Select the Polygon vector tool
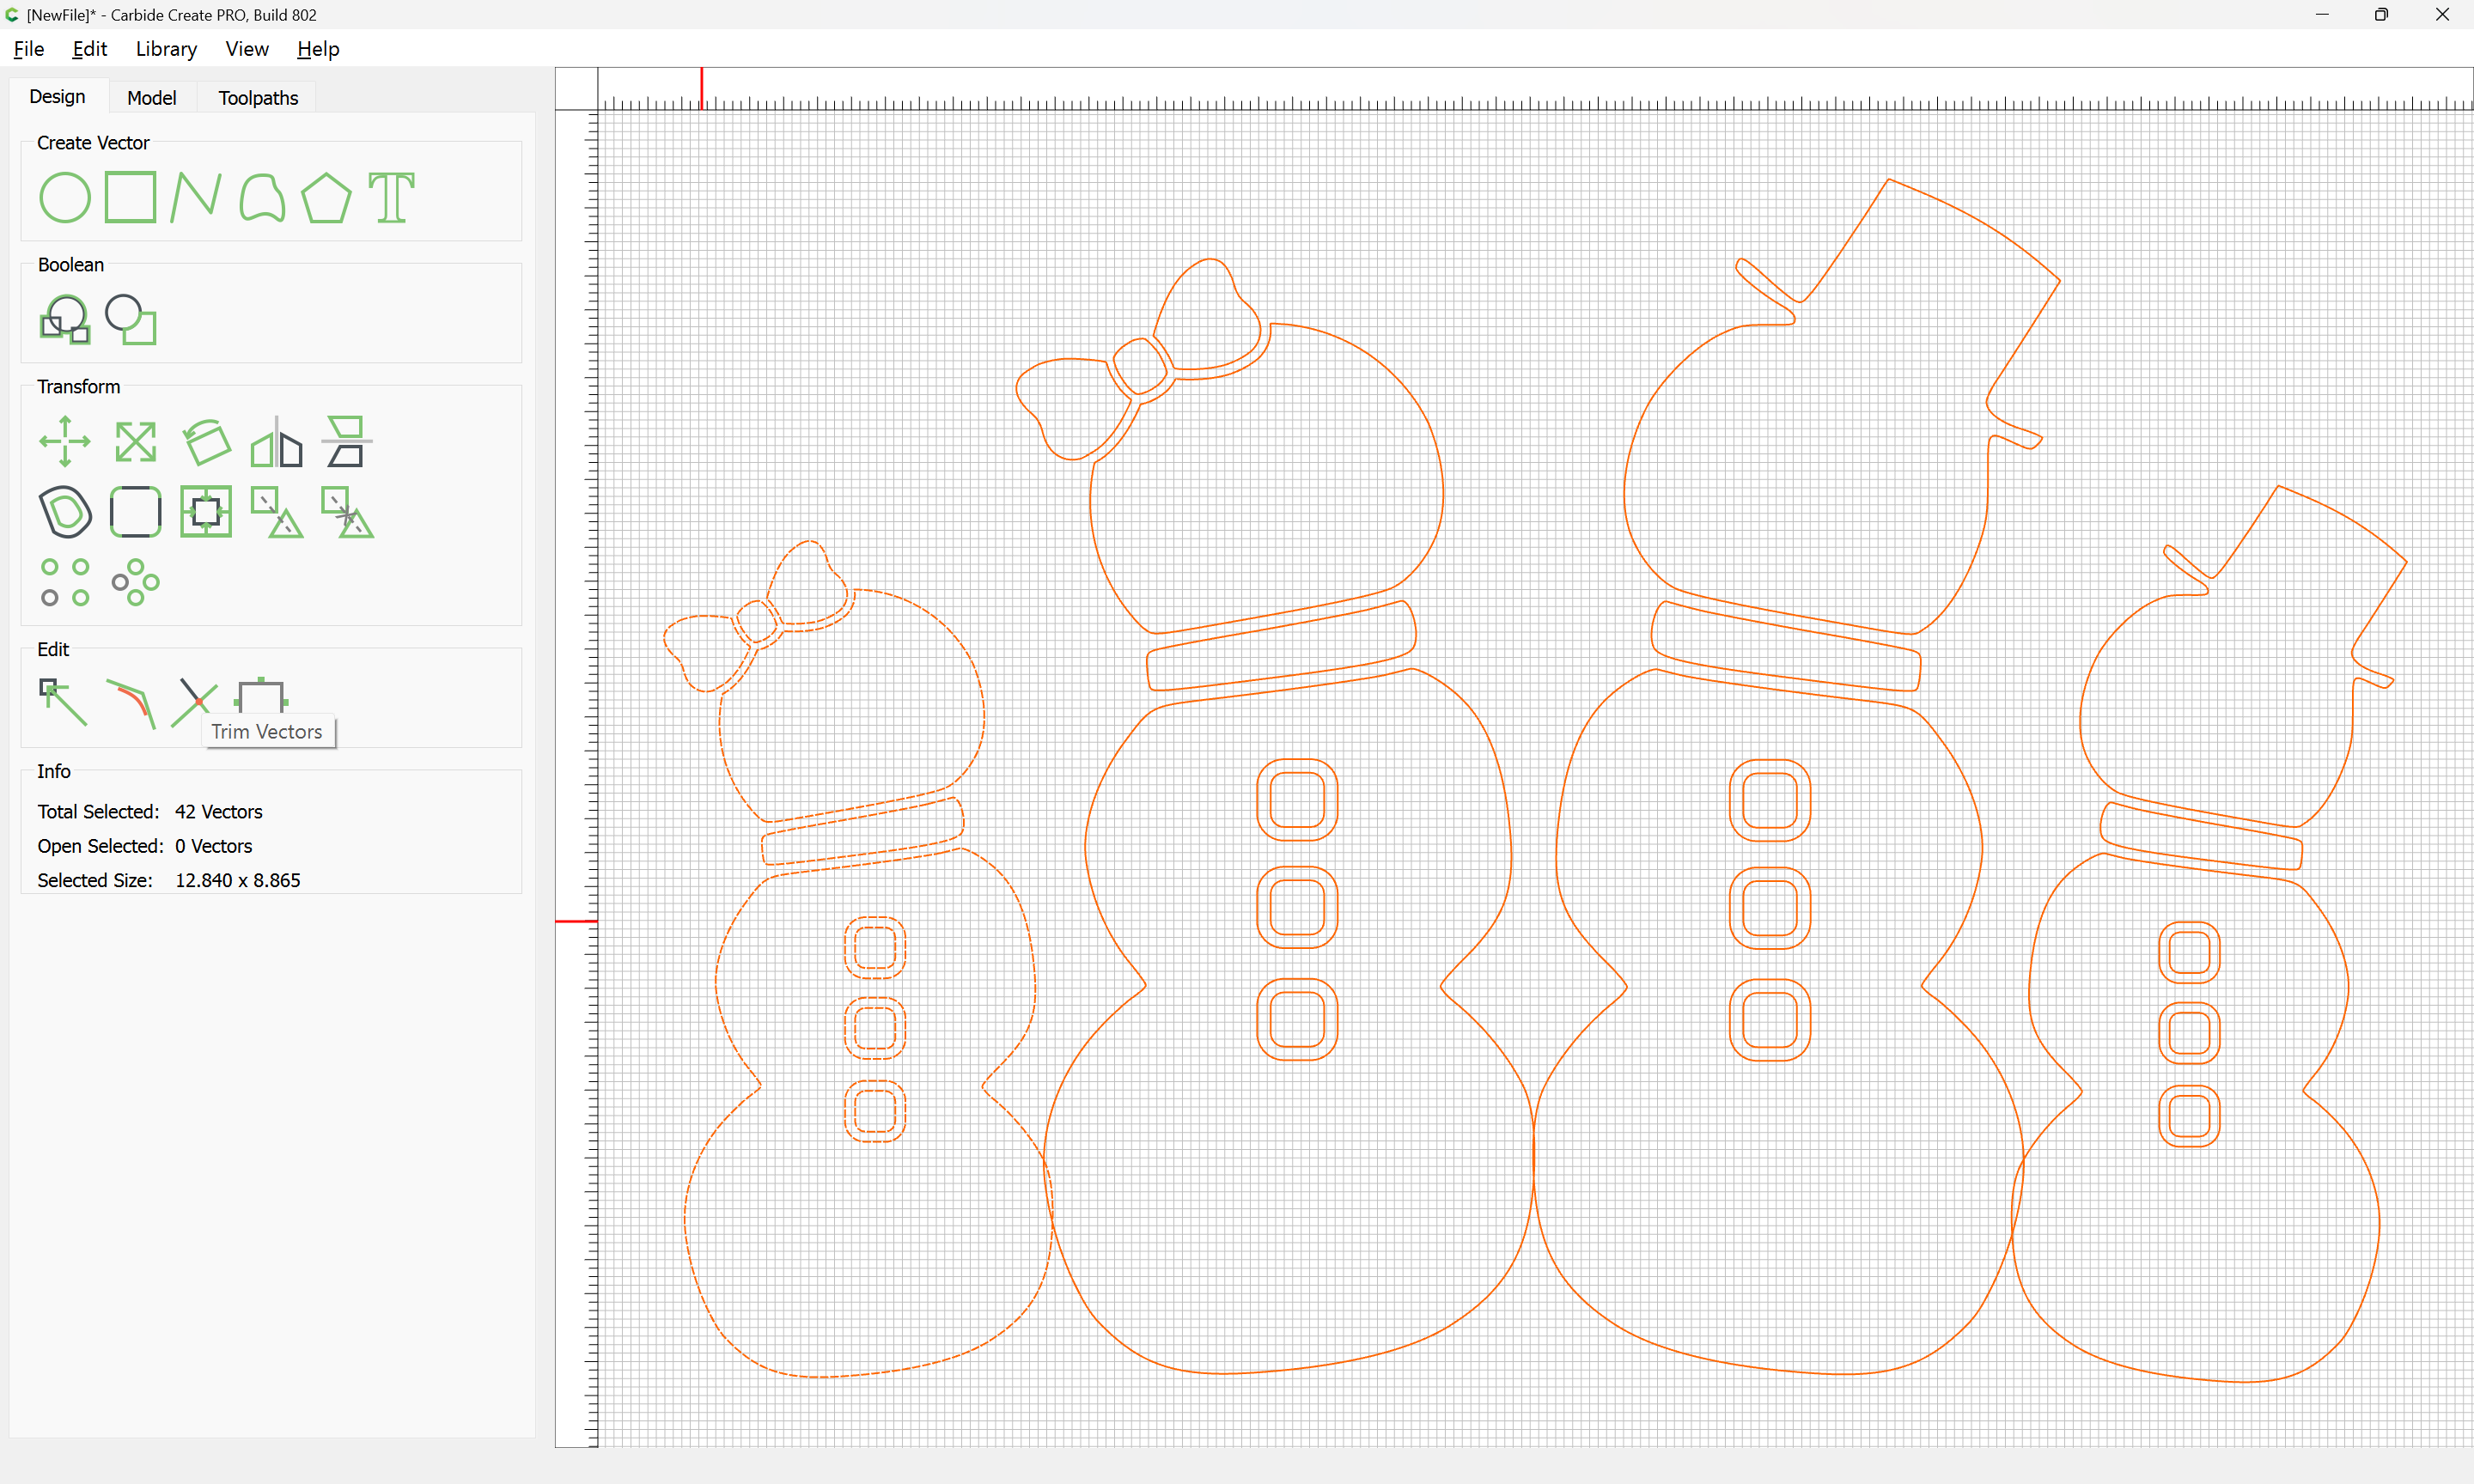2474x1484 pixels. [326, 197]
